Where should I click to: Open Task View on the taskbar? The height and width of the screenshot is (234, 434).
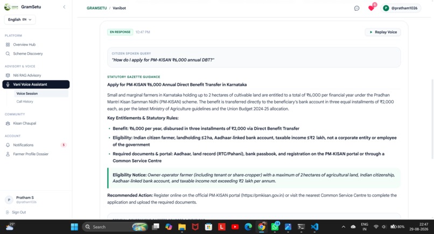pyautogui.click(x=156, y=227)
